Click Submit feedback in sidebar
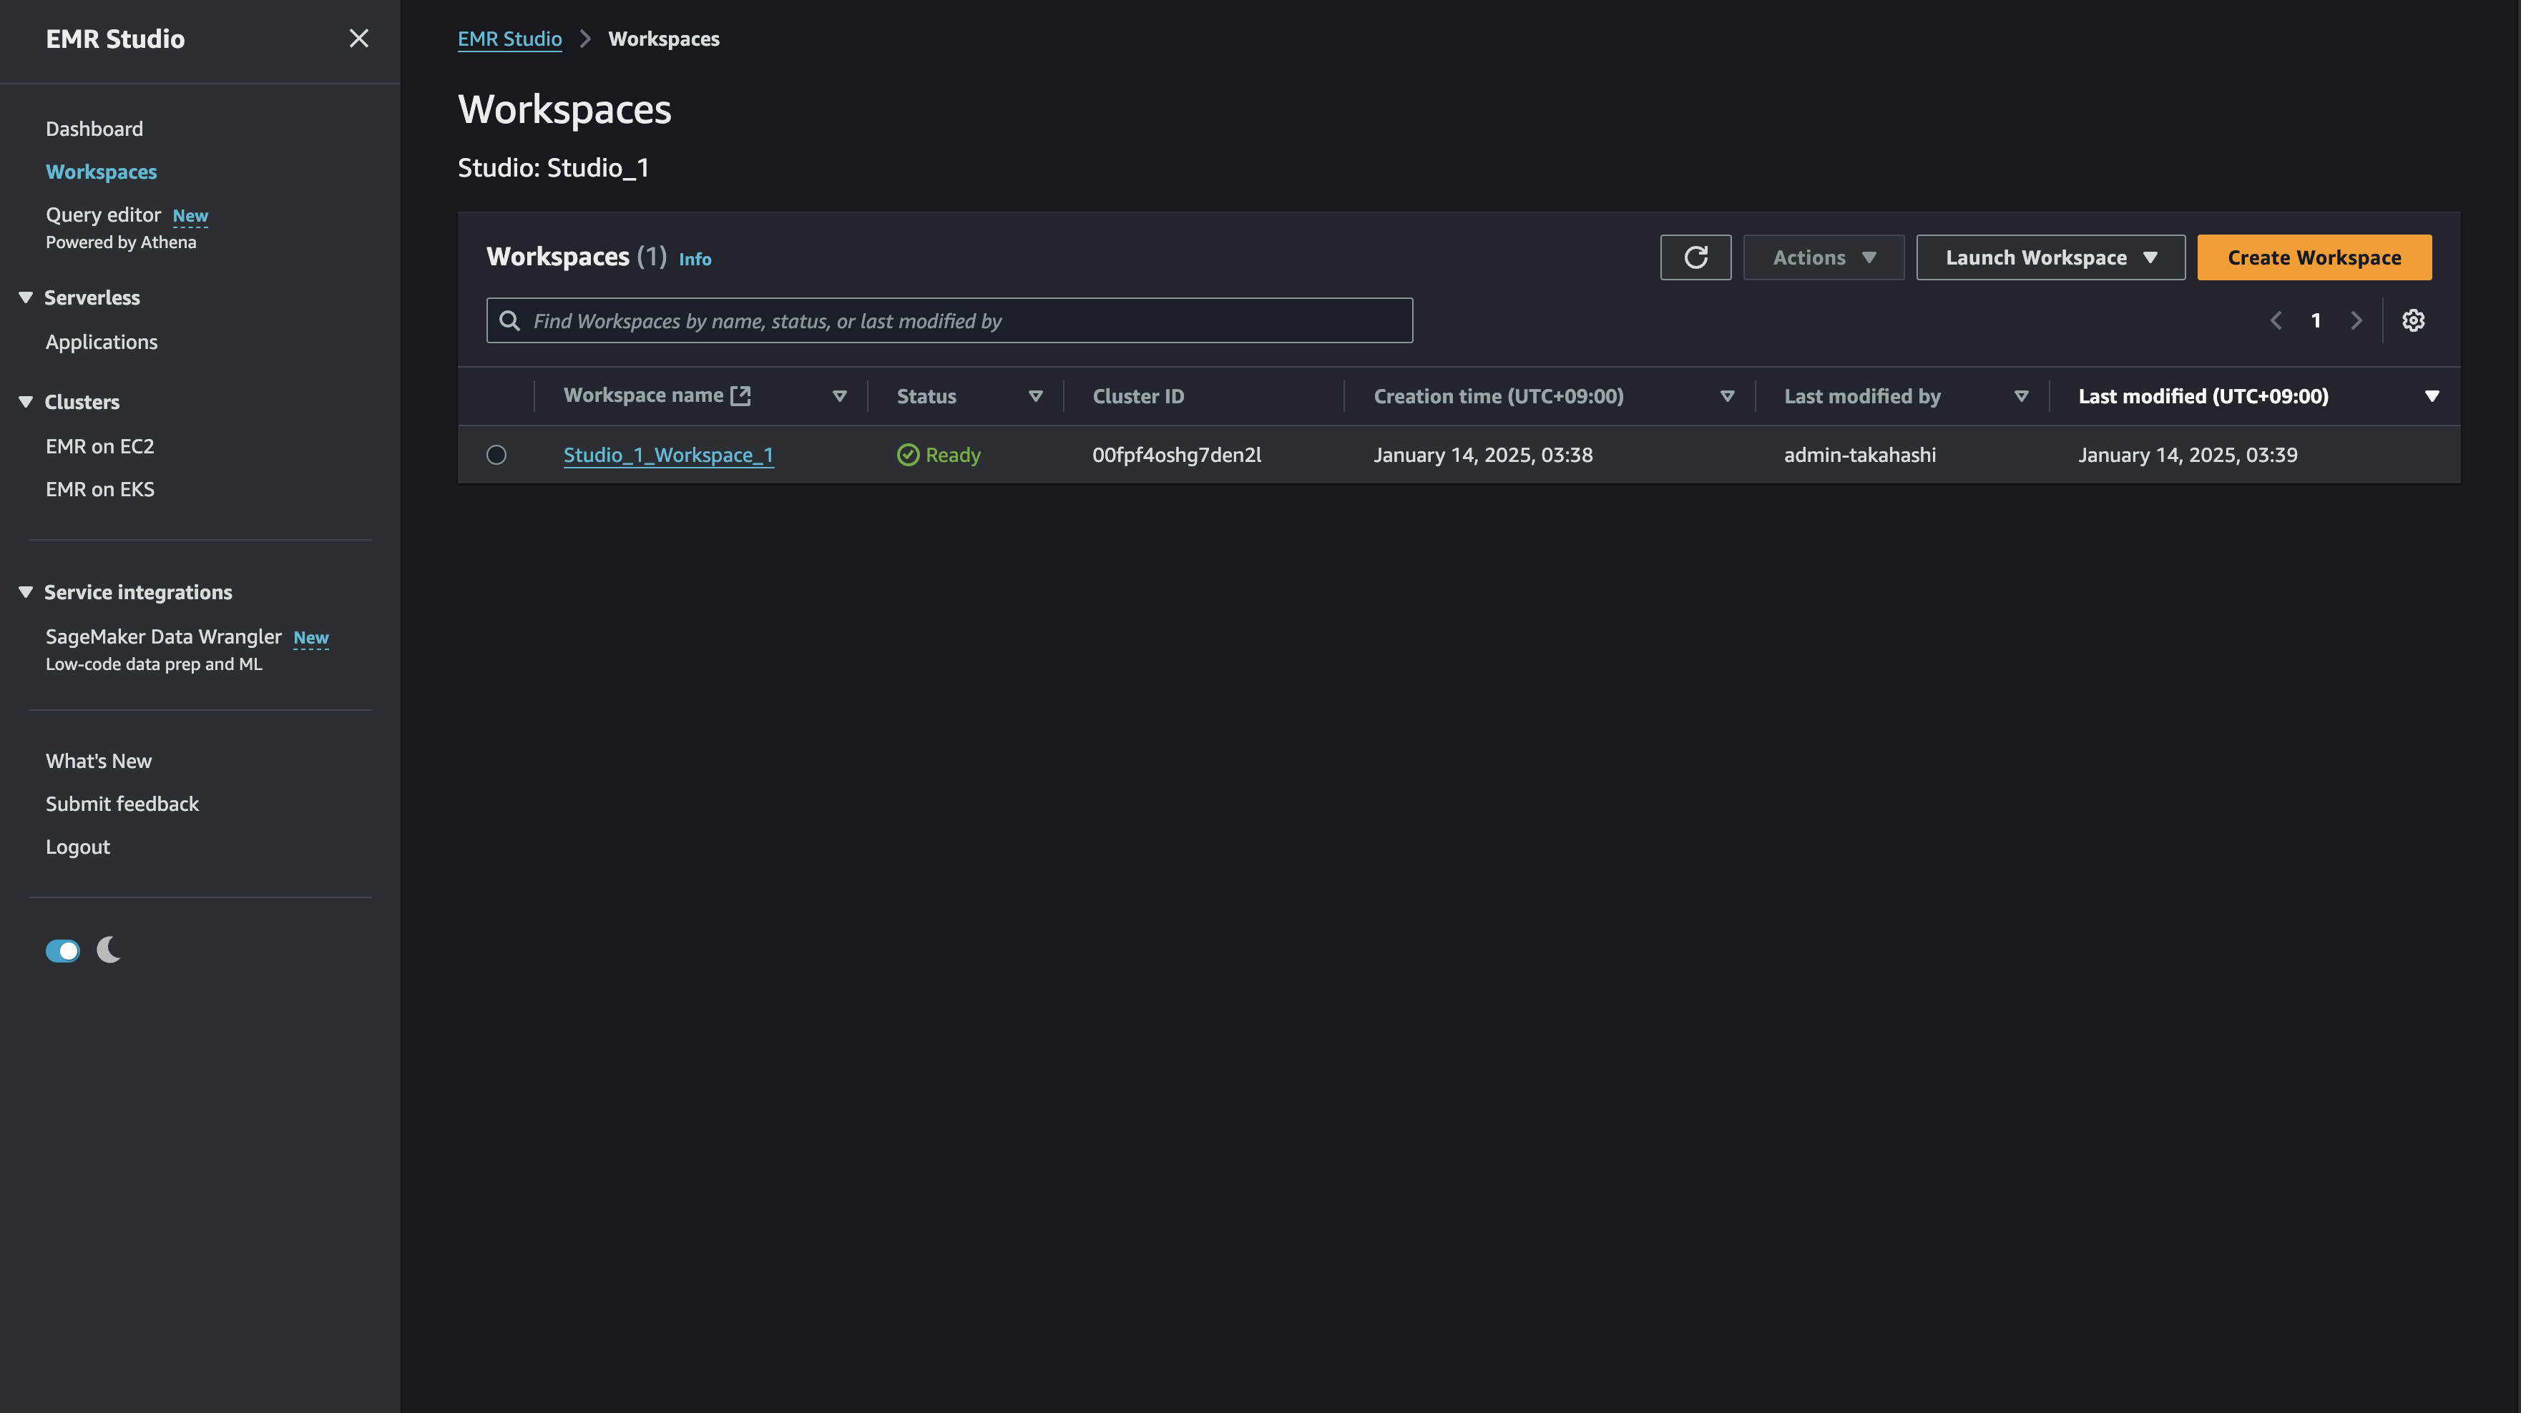This screenshot has width=2521, height=1413. [x=122, y=803]
